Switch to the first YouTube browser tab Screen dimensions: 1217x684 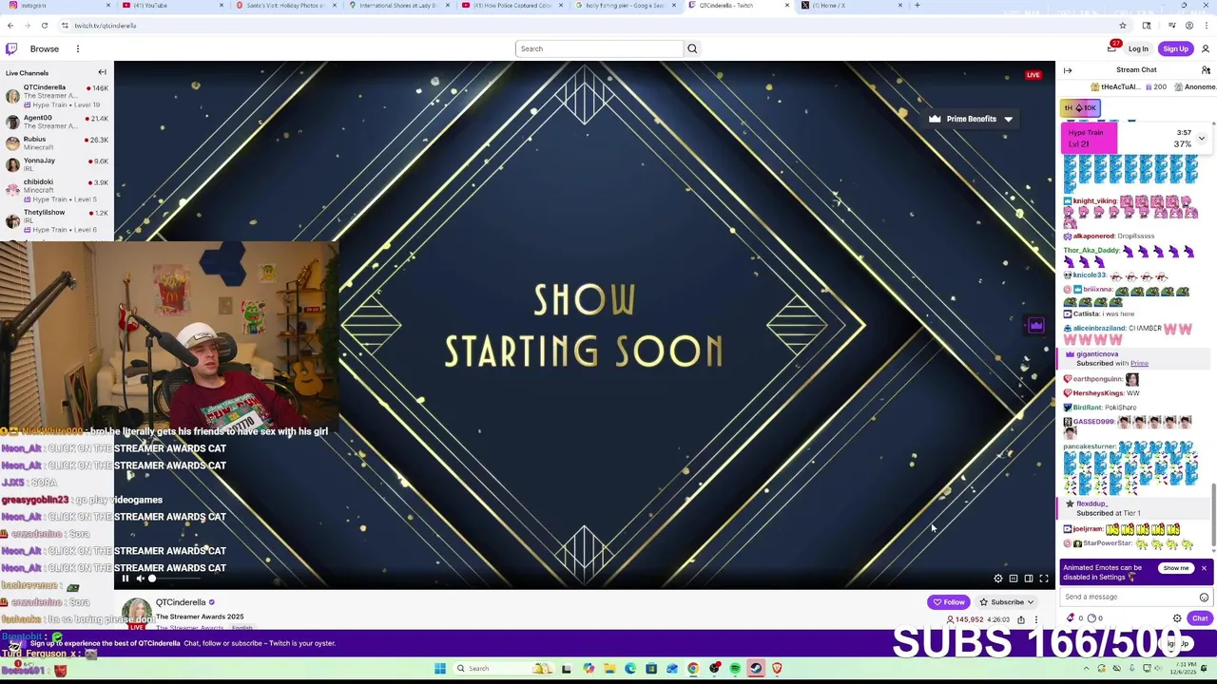click(x=171, y=6)
